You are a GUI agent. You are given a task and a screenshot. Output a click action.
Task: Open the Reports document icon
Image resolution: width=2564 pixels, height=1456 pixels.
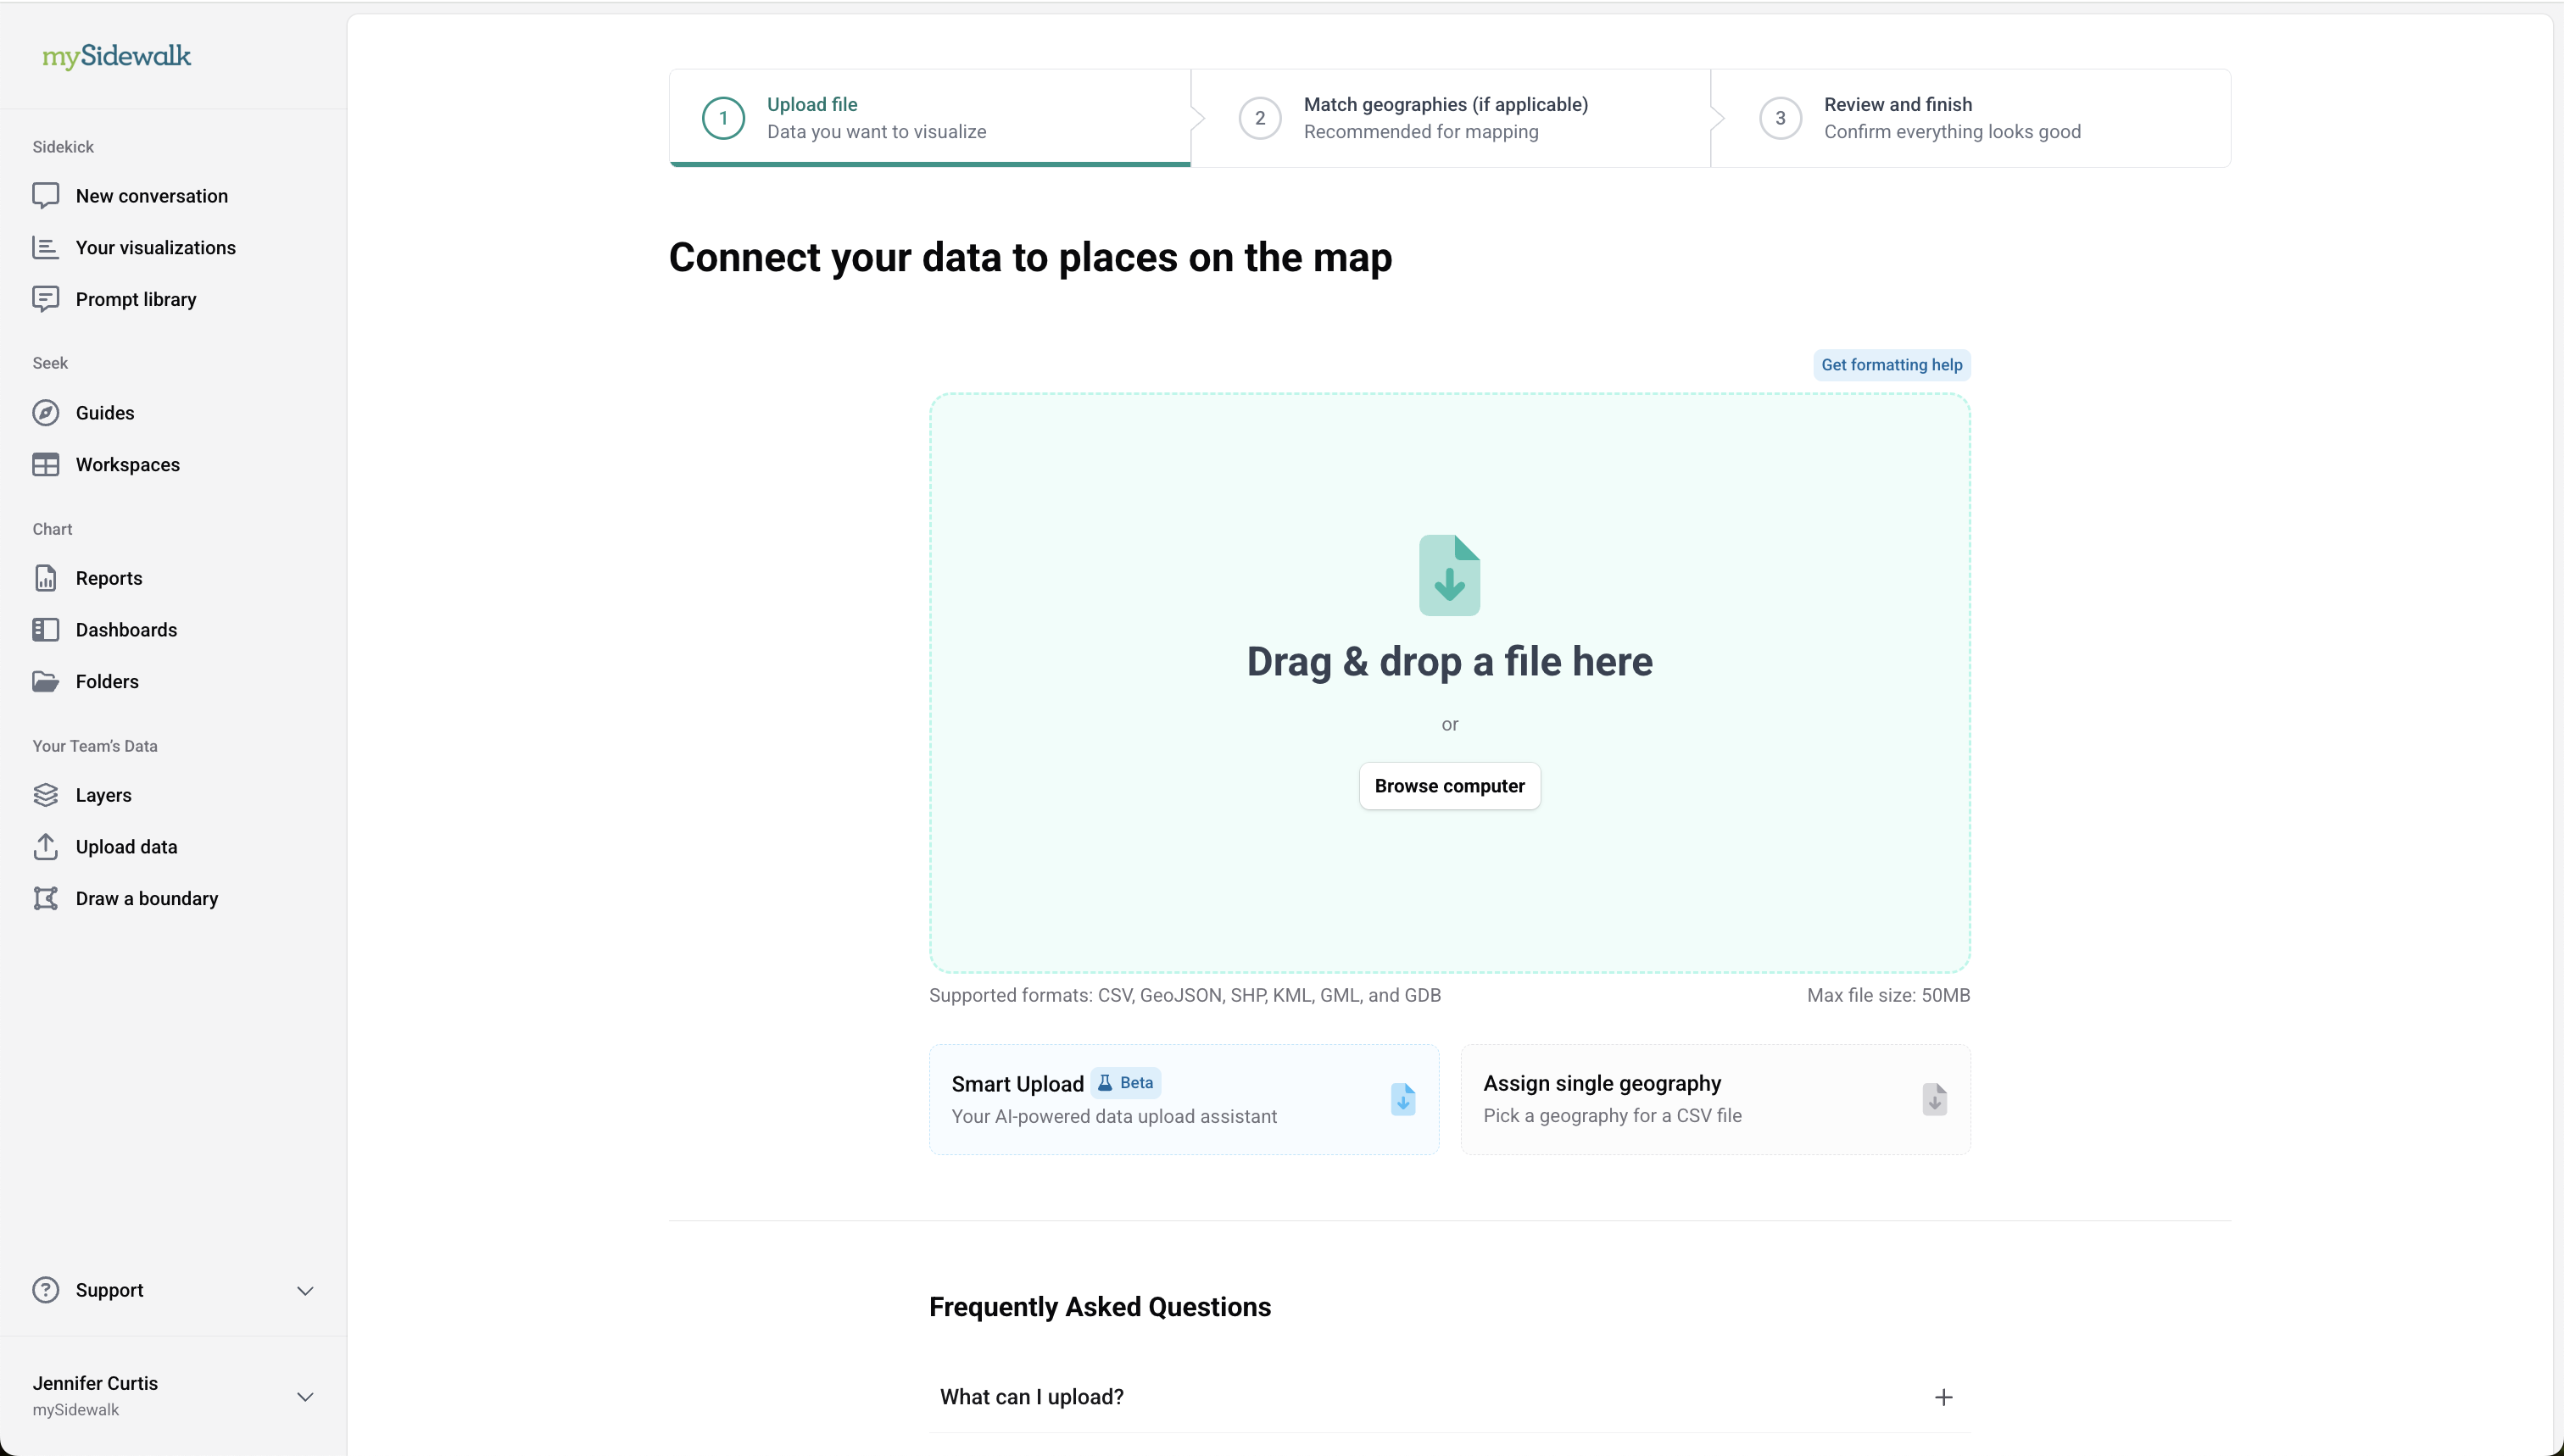[45, 578]
